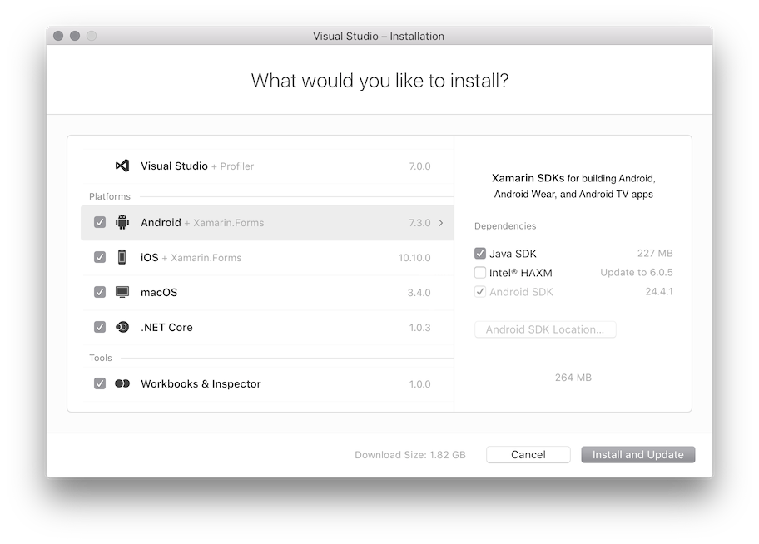The width and height of the screenshot is (759, 544).
Task: Click the 264 MB total text
Action: tap(573, 378)
